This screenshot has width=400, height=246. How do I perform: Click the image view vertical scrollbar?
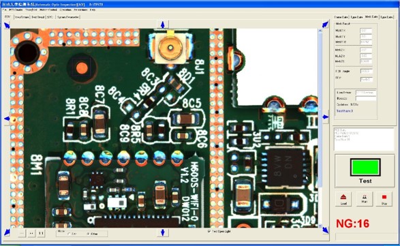coord(320,127)
